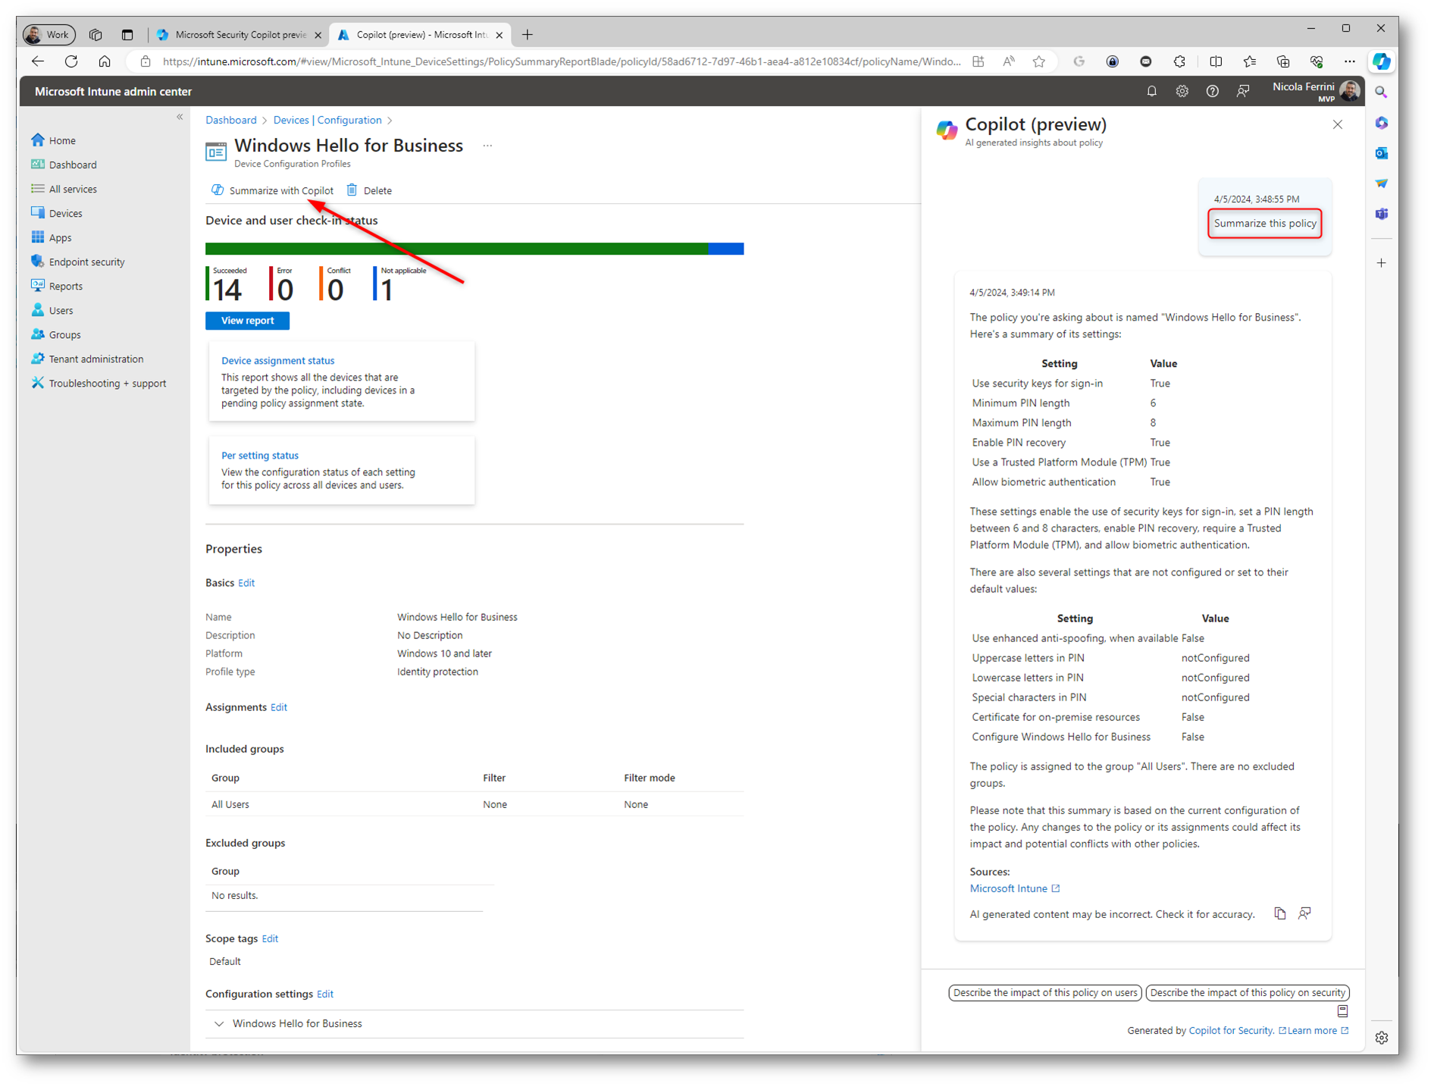Image resolution: width=1431 pixels, height=1087 pixels.
Task: Open the notifications bell icon
Action: coord(1151,92)
